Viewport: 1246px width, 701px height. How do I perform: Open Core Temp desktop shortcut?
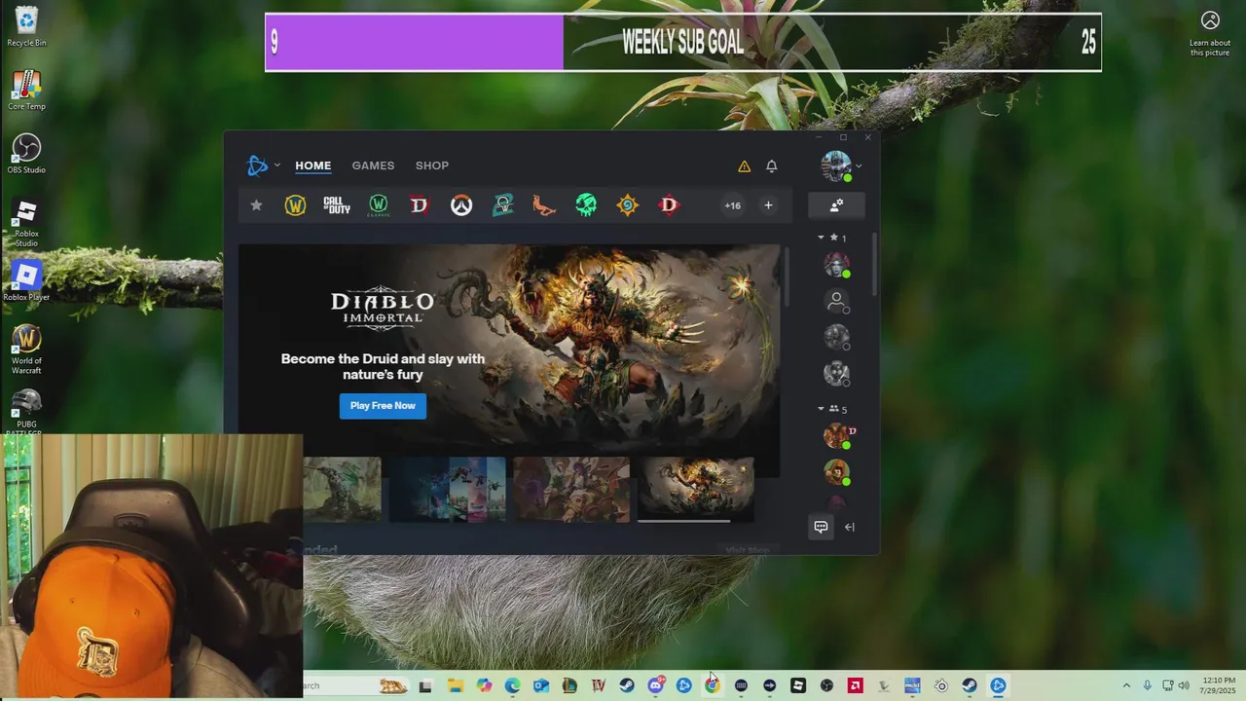click(x=26, y=91)
